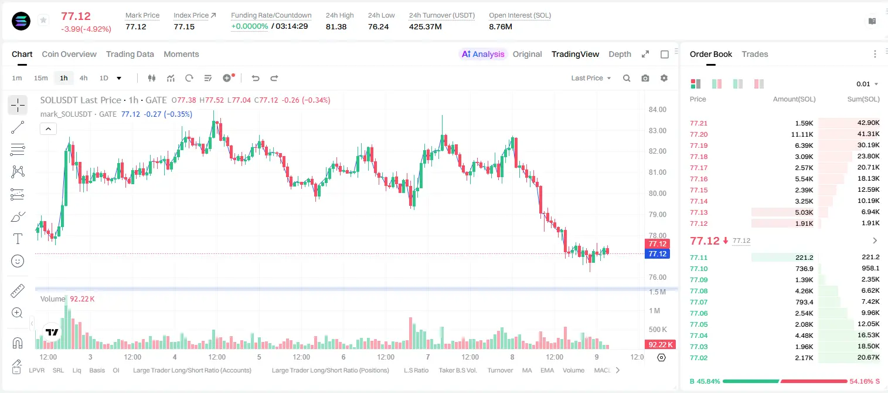Click the 77.20 ask price row
Image resolution: width=888 pixels, height=393 pixels.
click(x=785, y=134)
